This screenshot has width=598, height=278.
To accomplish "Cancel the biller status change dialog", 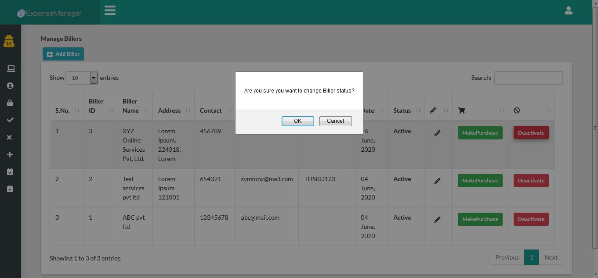I will (335, 121).
